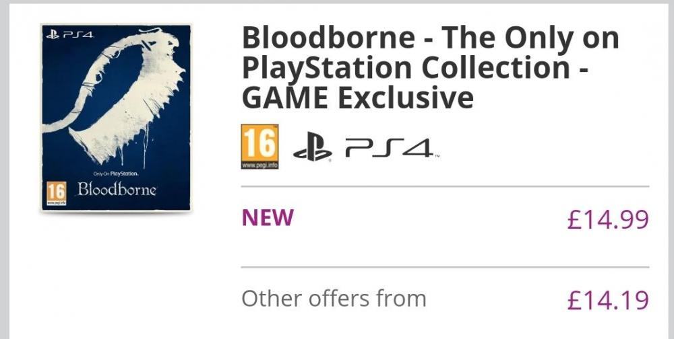Click the £14.19 other offers price
Image resolution: width=674 pixels, height=339 pixels.
(608, 299)
